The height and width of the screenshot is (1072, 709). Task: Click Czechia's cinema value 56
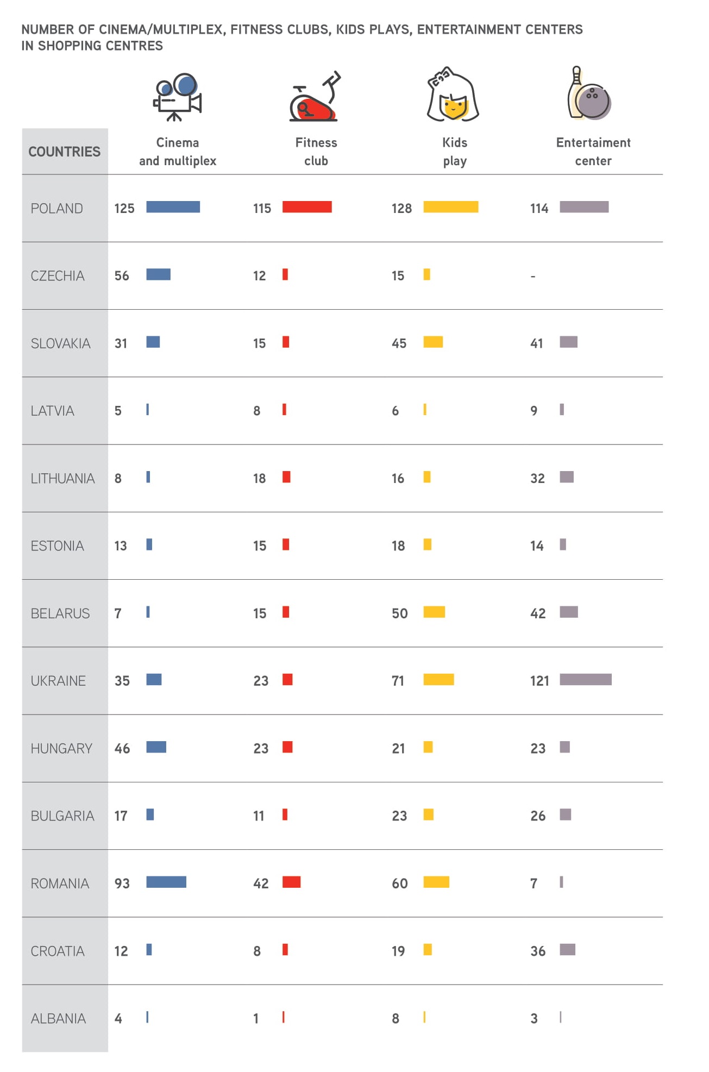(x=122, y=276)
